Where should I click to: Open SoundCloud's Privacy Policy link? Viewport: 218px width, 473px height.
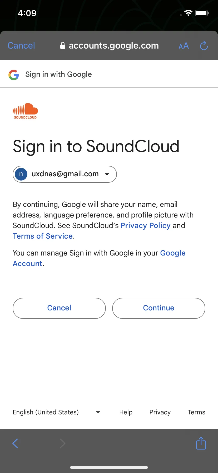(x=146, y=225)
